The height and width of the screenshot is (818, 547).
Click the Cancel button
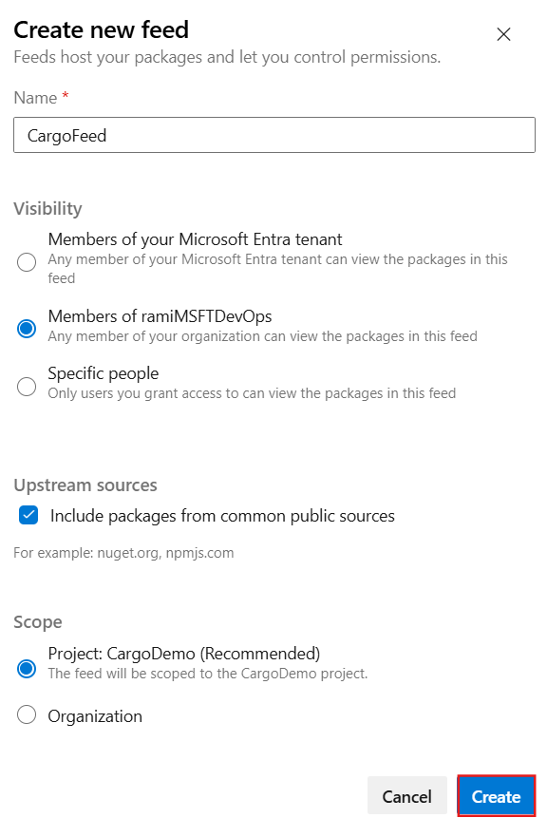pyautogui.click(x=406, y=795)
